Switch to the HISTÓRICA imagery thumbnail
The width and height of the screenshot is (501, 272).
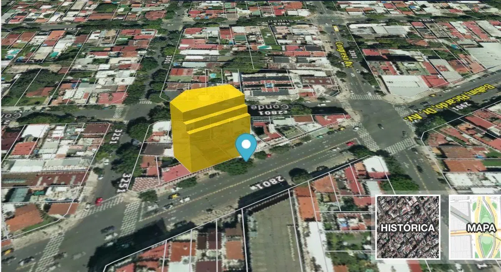click(x=407, y=227)
